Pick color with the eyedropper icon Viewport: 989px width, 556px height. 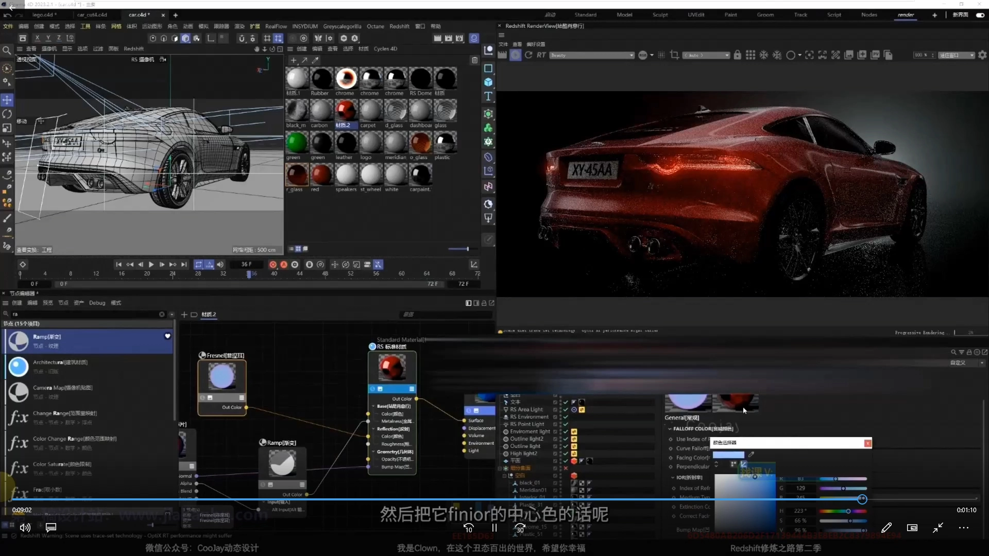(x=751, y=455)
